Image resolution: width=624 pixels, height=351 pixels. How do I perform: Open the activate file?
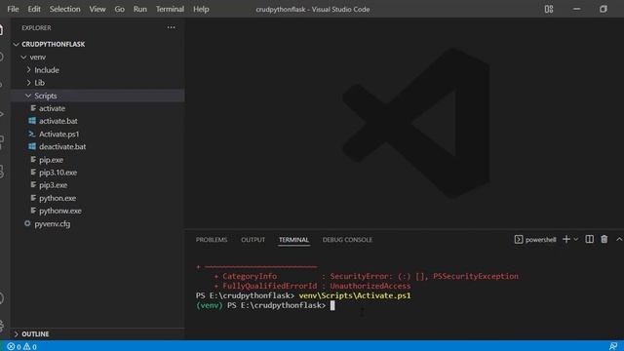[x=52, y=108]
